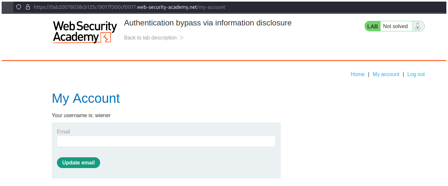Select the 'Log out' link

coord(416,74)
